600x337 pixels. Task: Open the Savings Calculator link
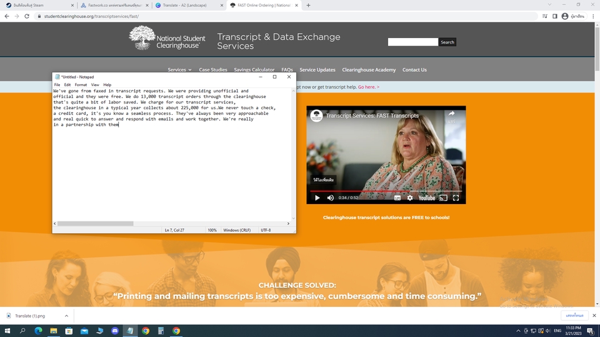tap(254, 69)
